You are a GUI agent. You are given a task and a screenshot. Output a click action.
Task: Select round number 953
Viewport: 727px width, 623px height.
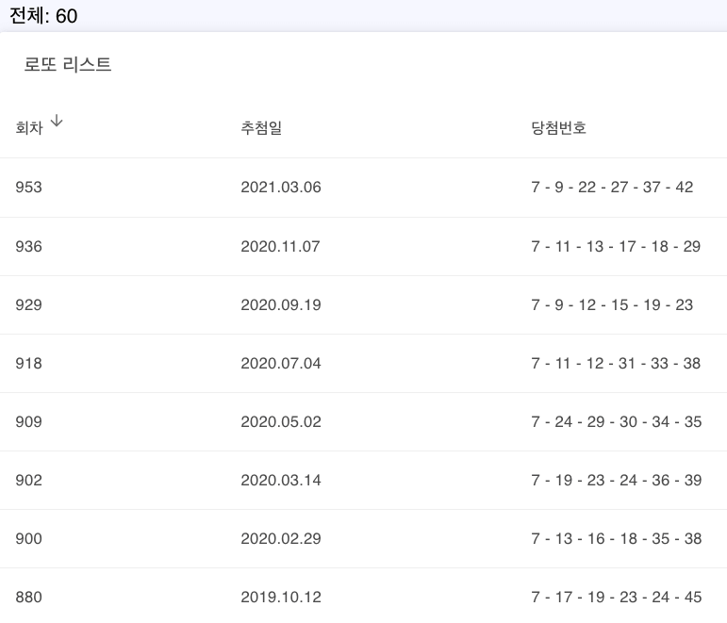click(x=28, y=187)
